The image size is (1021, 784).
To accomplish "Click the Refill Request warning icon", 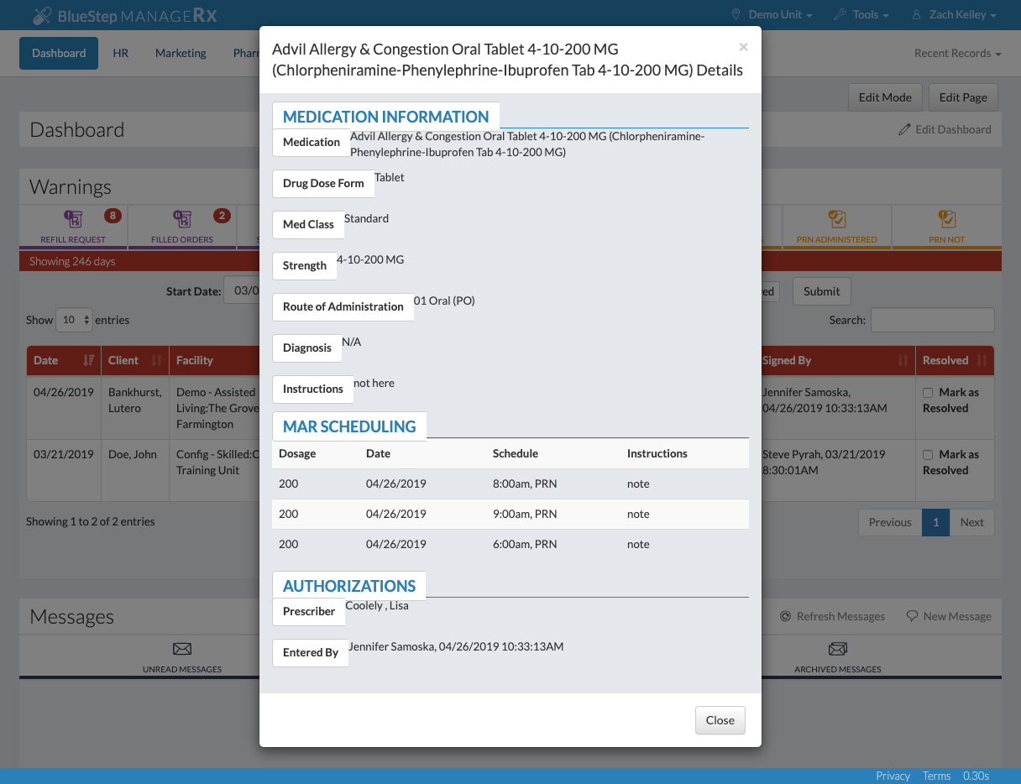I will (74, 220).
